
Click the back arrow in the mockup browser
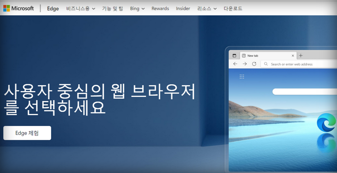click(x=235, y=64)
